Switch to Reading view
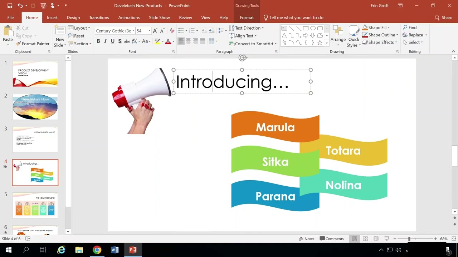 point(376,238)
